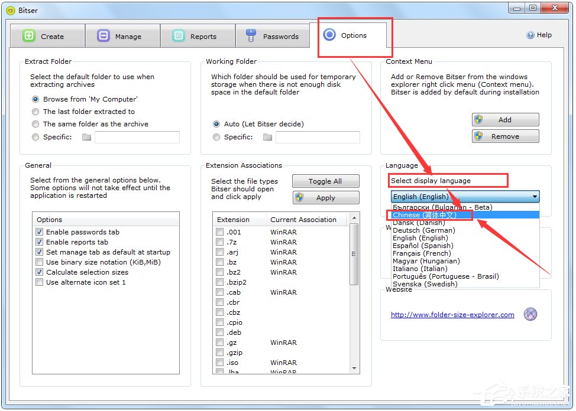
Task: Open the Passwords tab
Action: coord(273,36)
